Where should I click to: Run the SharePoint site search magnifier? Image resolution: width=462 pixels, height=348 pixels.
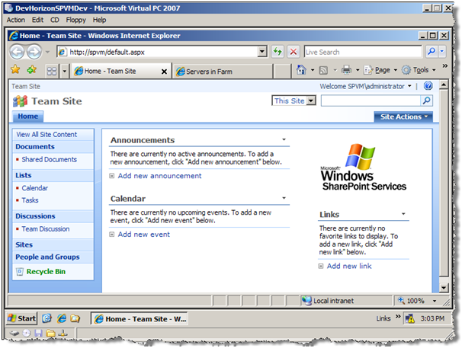pos(426,101)
